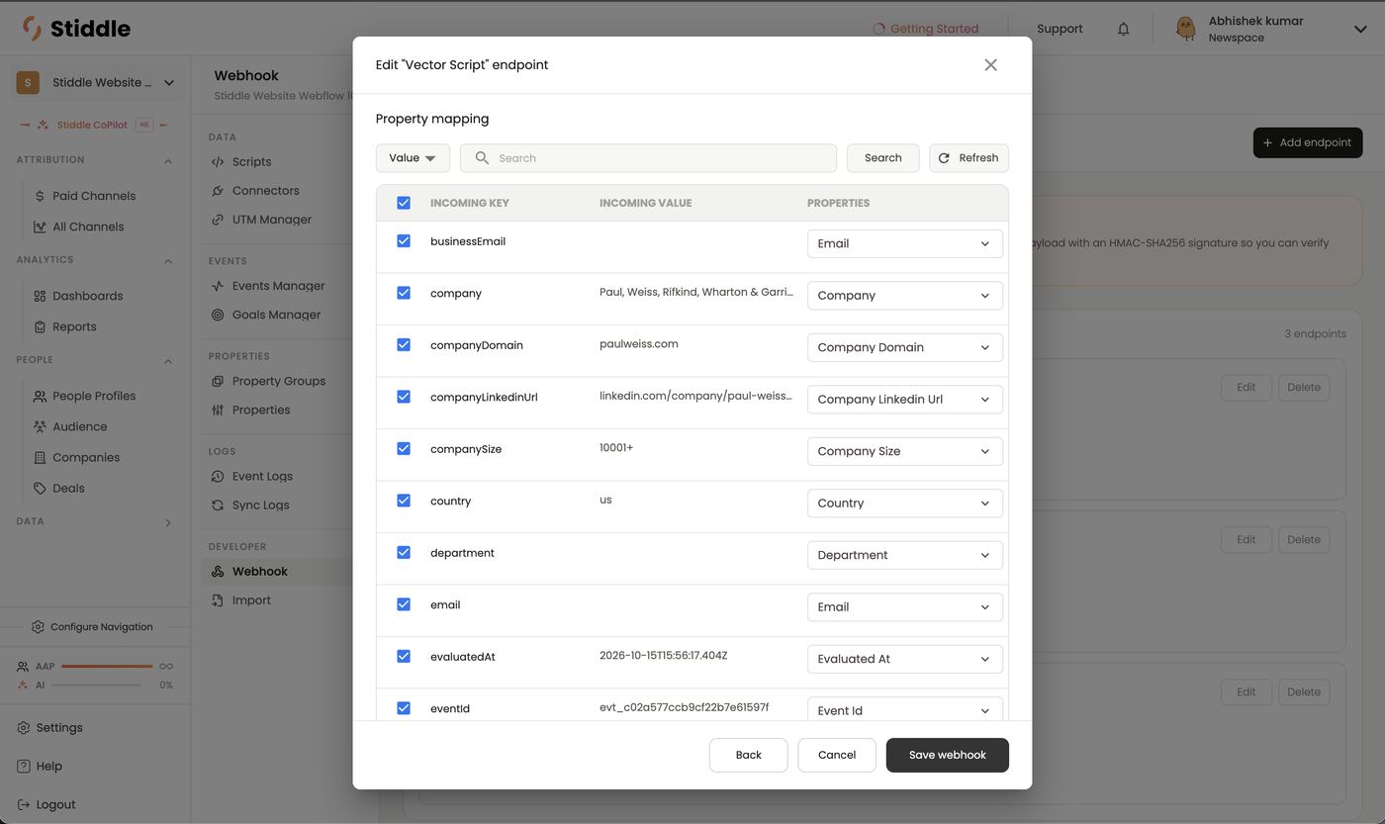Click the Back button
1385x824 pixels.
click(x=749, y=755)
